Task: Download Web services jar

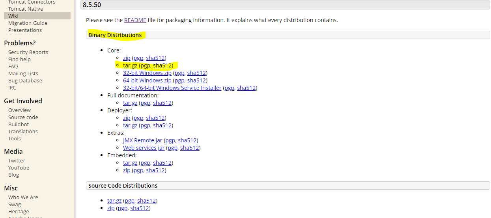Action: tap(144, 148)
